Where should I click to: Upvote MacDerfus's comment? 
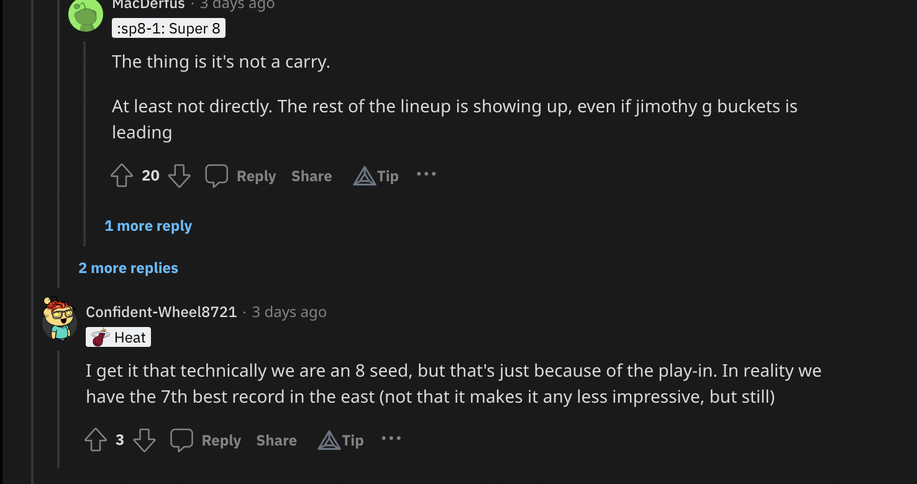coord(122,176)
